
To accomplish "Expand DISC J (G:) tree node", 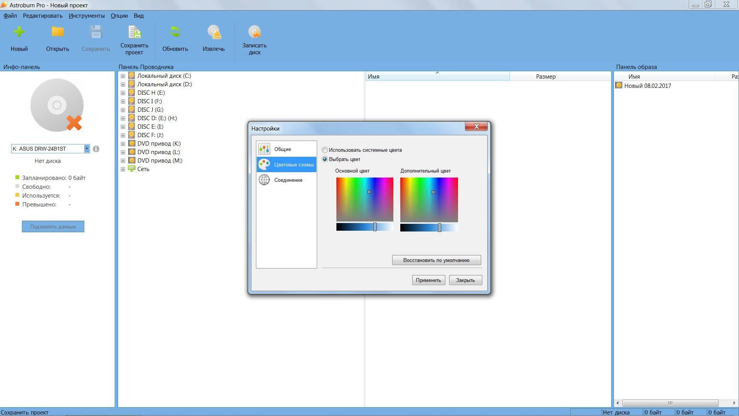I will tap(123, 110).
